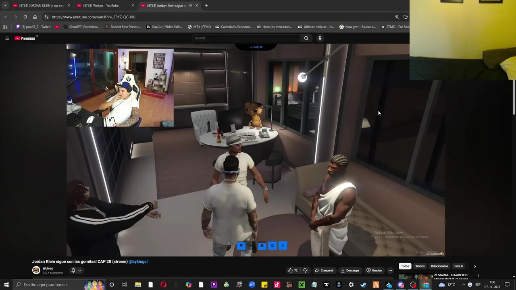Open CapCut | Video Edit... bookmark
This screenshot has width=516, height=290.
coord(164,27)
